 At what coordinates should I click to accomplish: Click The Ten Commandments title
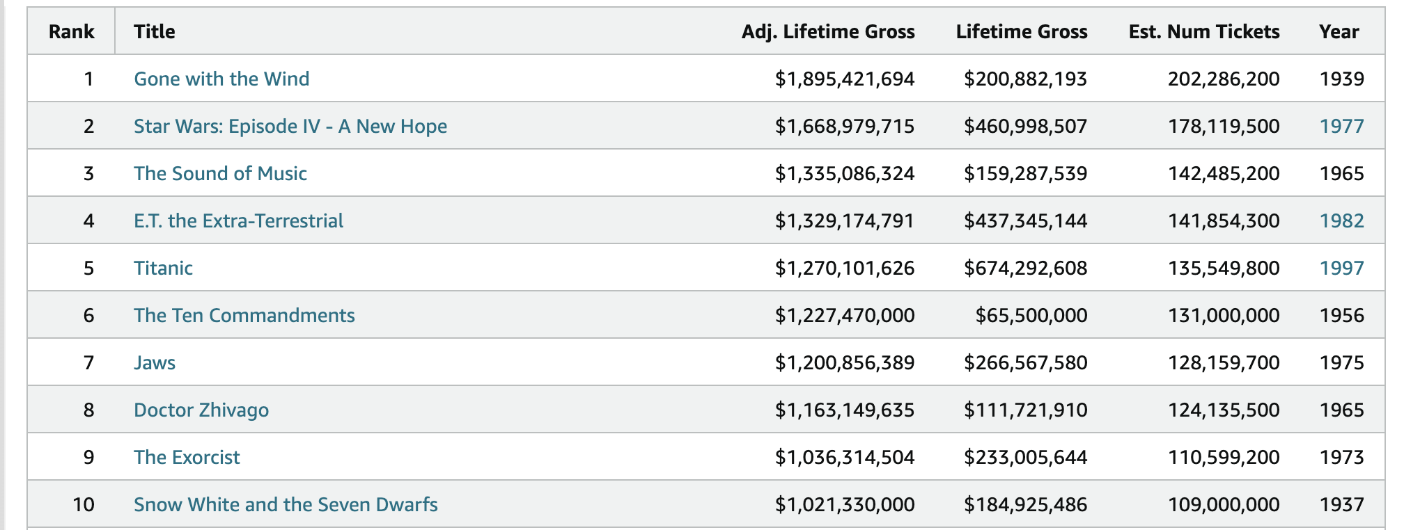tap(244, 315)
